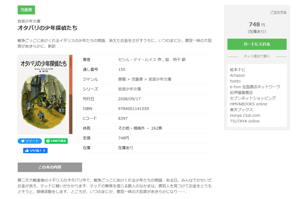Screen dimensions: 303x199
Task: Open セブンネットショッピング link
Action: (253, 98)
